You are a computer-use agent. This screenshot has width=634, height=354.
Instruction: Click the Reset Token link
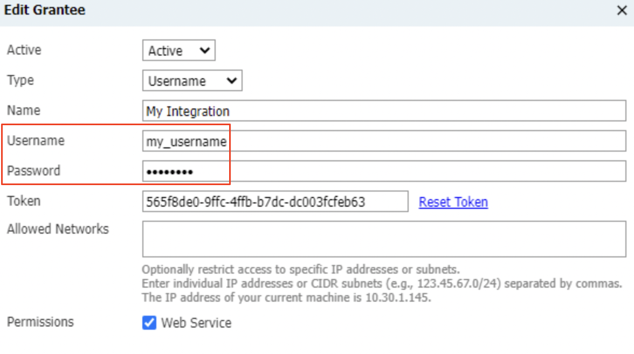click(453, 202)
